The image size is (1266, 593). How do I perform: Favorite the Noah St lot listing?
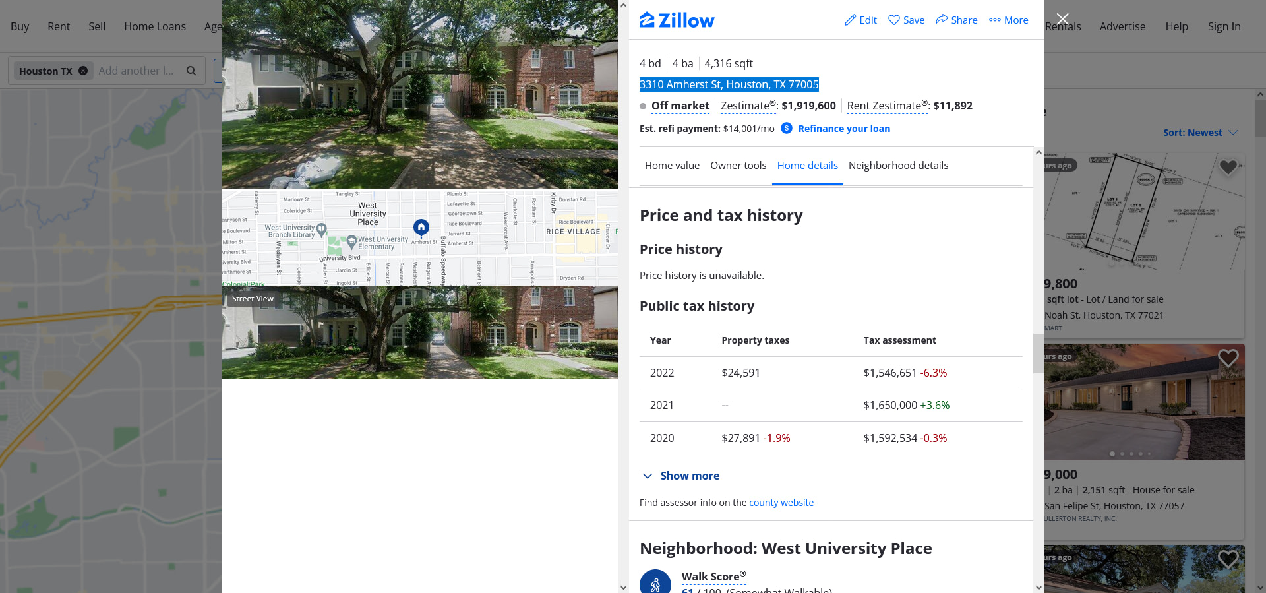1228,167
